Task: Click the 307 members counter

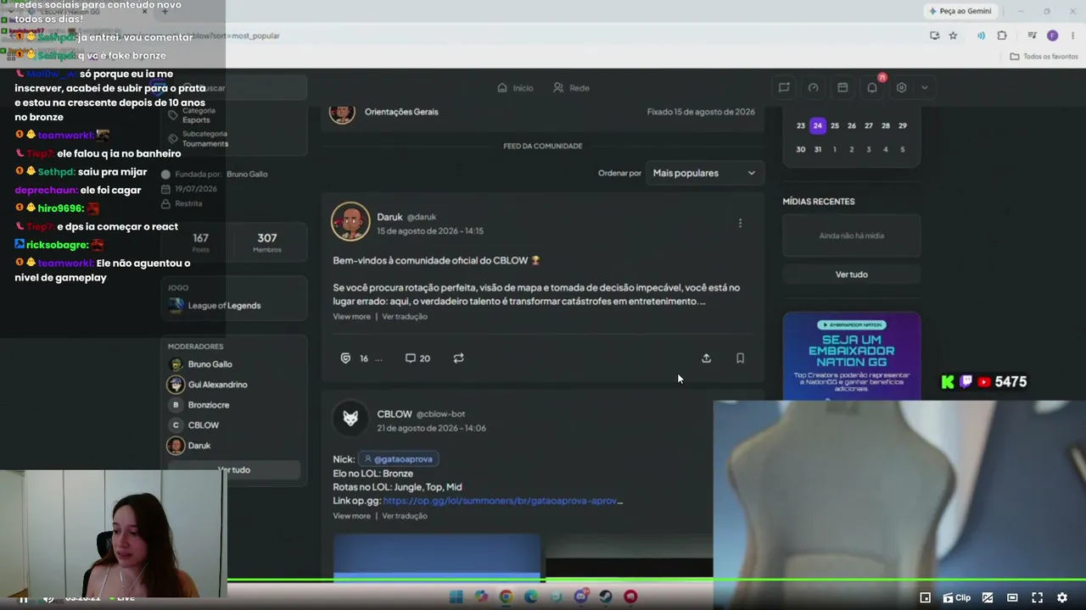Action: point(267,242)
